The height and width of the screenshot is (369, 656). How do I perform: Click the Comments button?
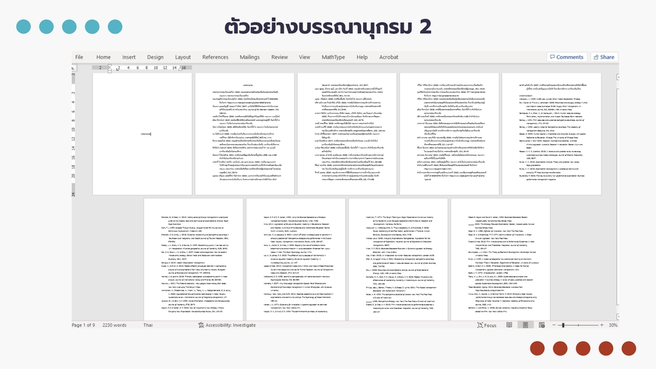pos(566,57)
